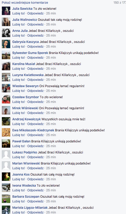
Task: Like Julia Walinowicz's comment with 'Lubię to!'
Action: [x=19, y=24]
